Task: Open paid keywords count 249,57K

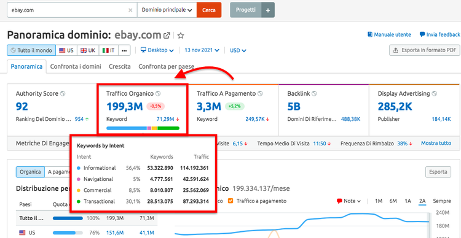Action: click(x=255, y=119)
